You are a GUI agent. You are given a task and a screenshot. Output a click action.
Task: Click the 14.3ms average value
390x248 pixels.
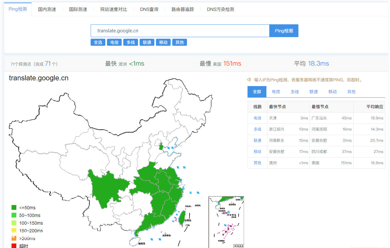[x=377, y=129]
